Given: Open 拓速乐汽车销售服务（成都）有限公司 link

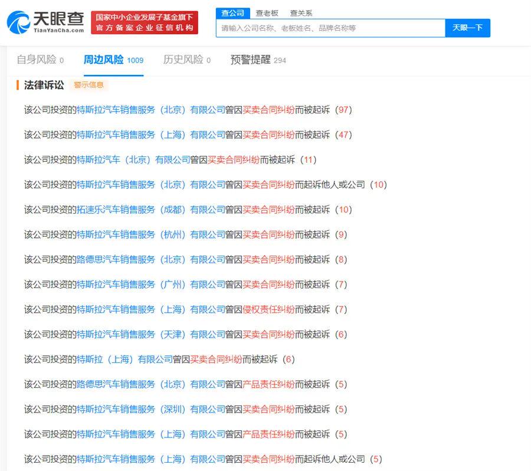Looking at the screenshot, I should coord(150,210).
